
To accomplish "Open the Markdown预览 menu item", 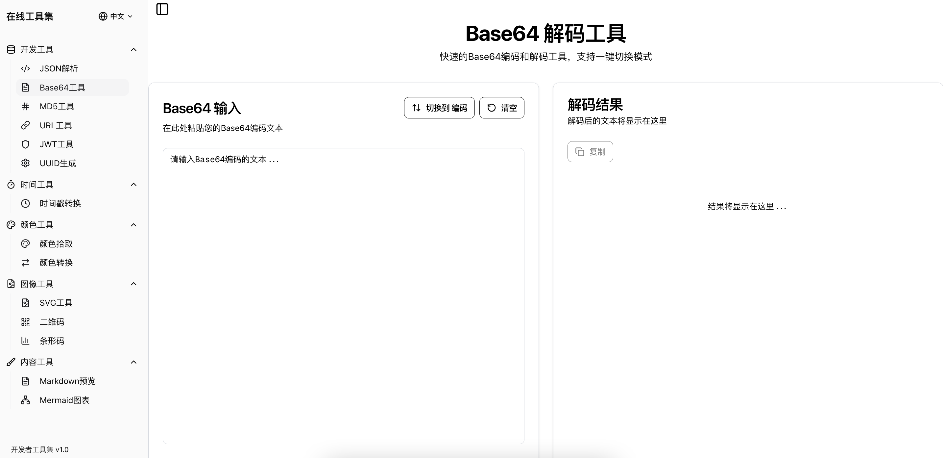I will pyautogui.click(x=67, y=381).
